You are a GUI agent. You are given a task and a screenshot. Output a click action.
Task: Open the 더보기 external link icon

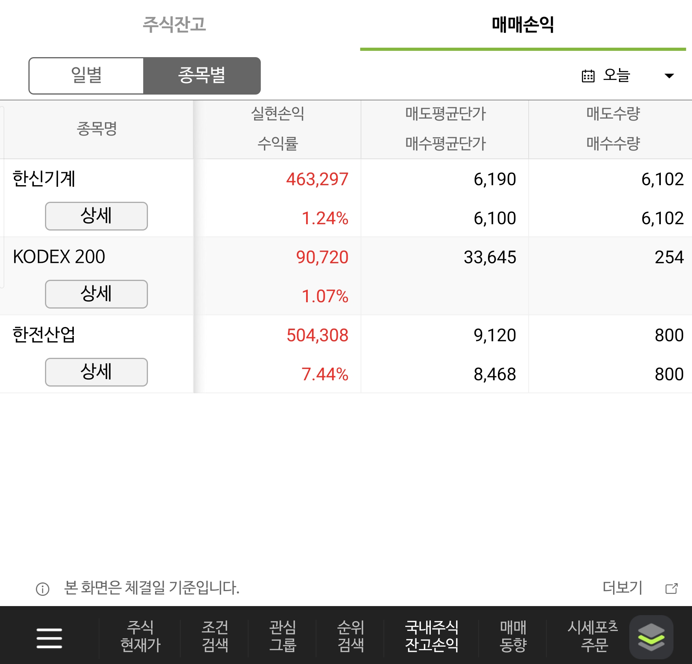click(x=671, y=588)
